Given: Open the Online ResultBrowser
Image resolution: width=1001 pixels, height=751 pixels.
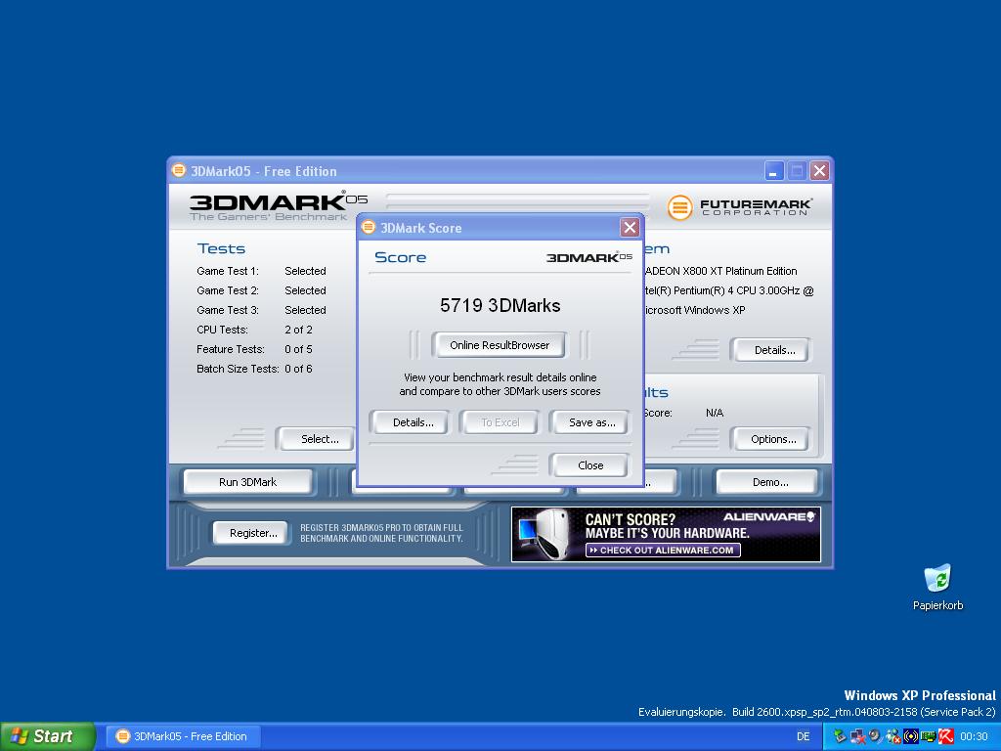Looking at the screenshot, I should point(499,345).
